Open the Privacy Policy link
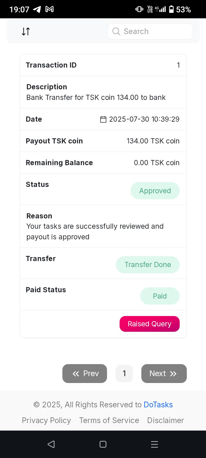 point(46,421)
